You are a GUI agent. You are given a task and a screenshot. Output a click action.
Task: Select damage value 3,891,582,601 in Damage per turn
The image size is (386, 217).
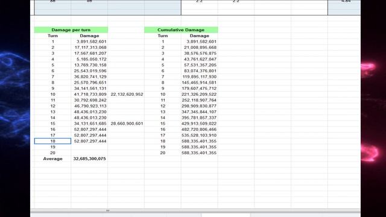pos(89,42)
